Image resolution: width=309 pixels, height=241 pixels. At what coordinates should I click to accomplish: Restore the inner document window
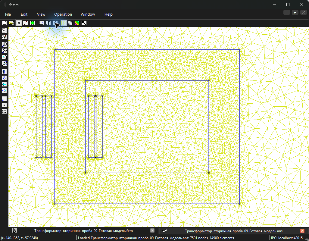295,13
